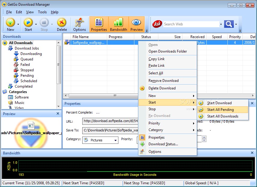The width and height of the screenshot is (257, 187).
Task: Choose Options in context menu
Action: (x=168, y=152)
